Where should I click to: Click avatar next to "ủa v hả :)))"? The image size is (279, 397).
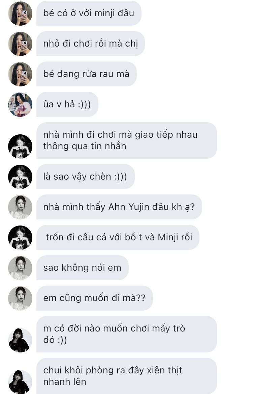coord(20,105)
